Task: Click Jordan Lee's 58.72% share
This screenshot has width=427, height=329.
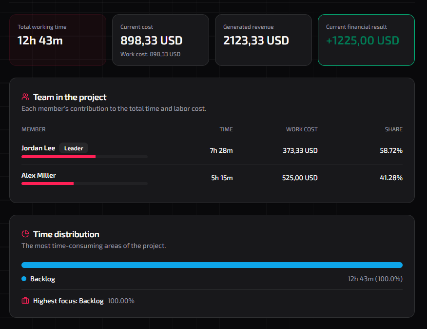Action: [x=391, y=150]
